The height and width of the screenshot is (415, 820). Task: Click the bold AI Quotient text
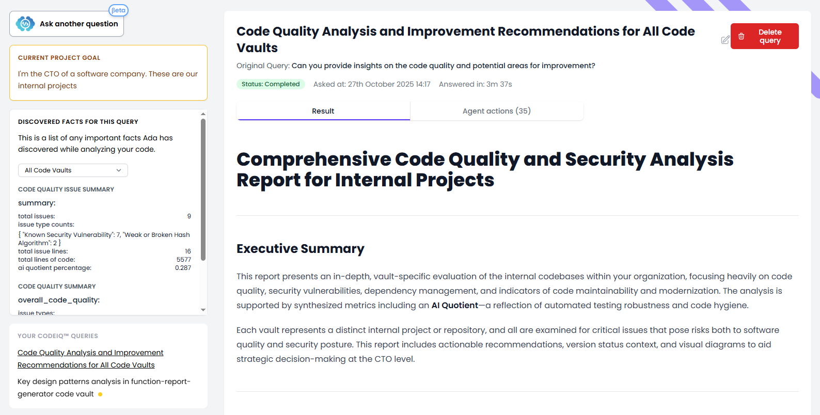pyautogui.click(x=454, y=306)
